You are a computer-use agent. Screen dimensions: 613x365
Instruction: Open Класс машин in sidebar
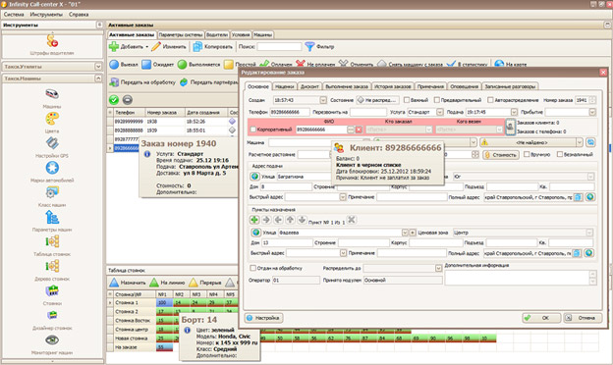(52, 196)
